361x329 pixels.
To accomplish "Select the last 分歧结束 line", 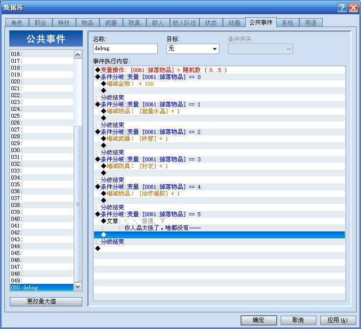I will click(x=219, y=242).
